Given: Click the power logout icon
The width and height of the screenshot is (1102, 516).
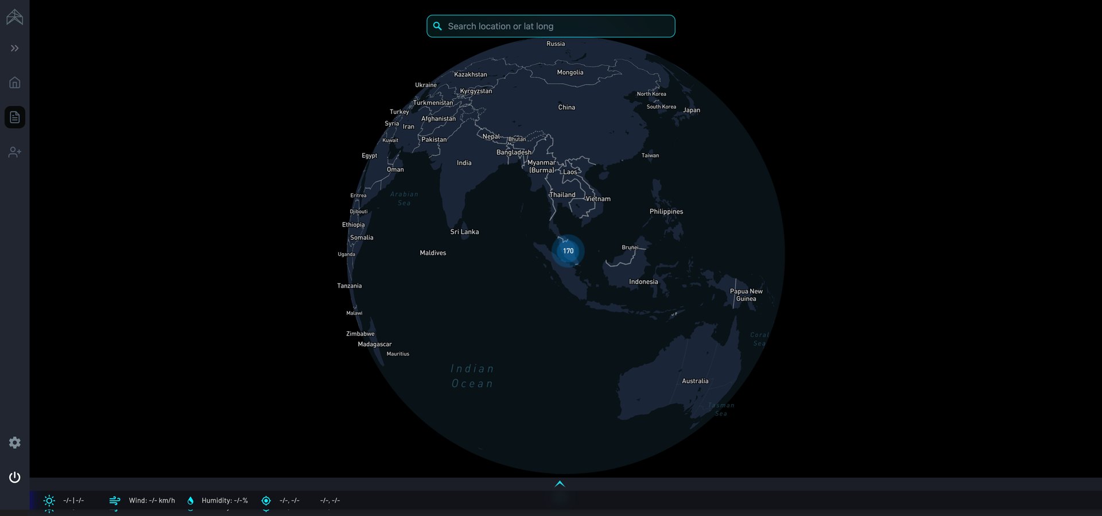Looking at the screenshot, I should [15, 477].
